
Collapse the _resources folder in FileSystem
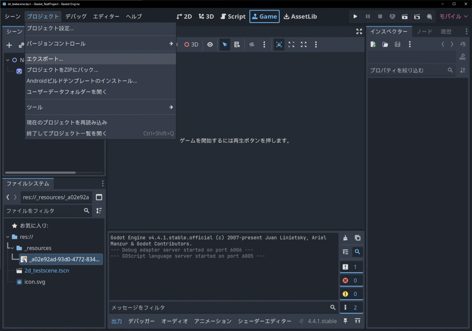click(x=13, y=248)
